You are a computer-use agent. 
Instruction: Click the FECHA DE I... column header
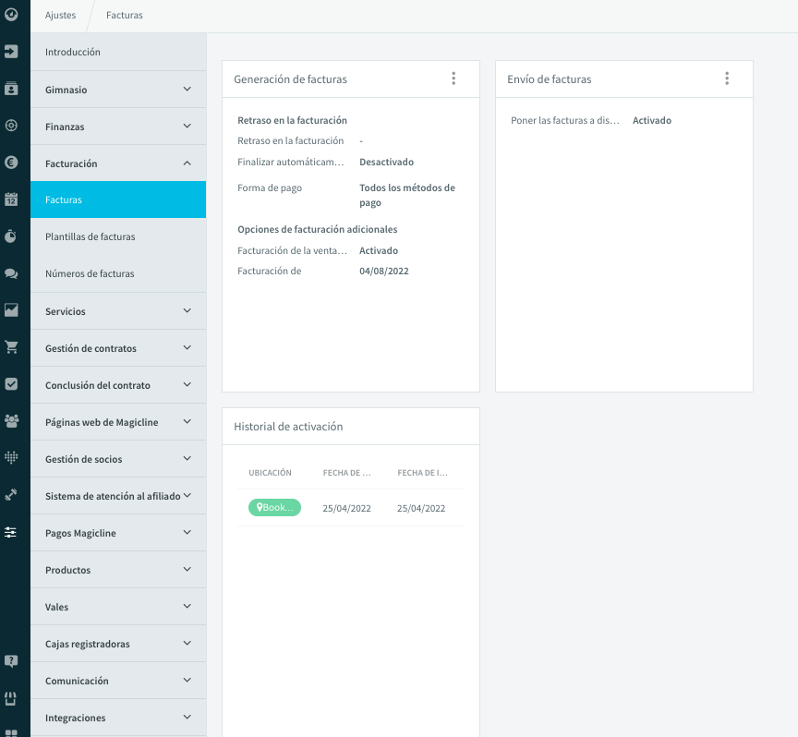pos(422,473)
